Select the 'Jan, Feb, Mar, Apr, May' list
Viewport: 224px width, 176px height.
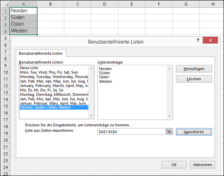(x=54, y=81)
